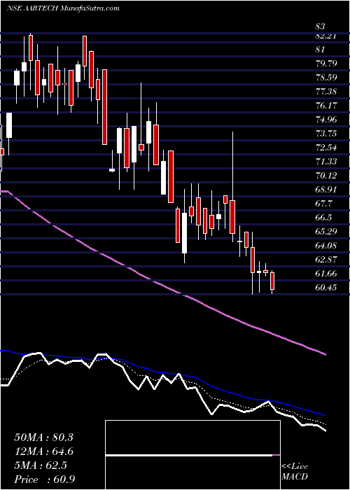This screenshot has width=350, height=490.
Task: Click the NSE AARTECH MunafaSutra.com title text
Action: (x=63, y=8)
